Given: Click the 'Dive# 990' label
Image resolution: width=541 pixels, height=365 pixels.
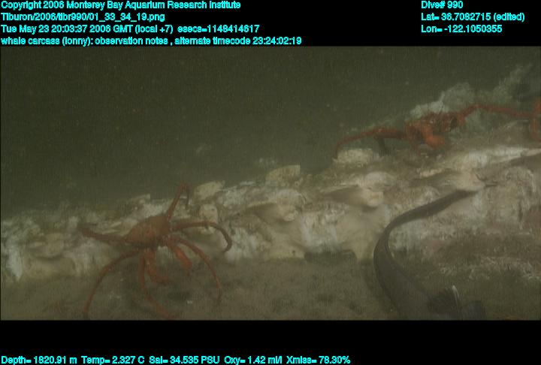Looking at the screenshot, I should (442, 5).
